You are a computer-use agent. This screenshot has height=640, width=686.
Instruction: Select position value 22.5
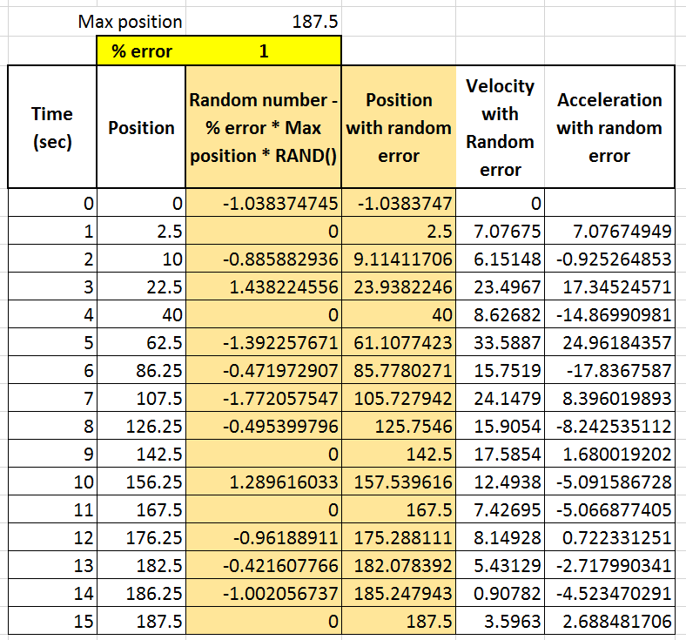141,287
